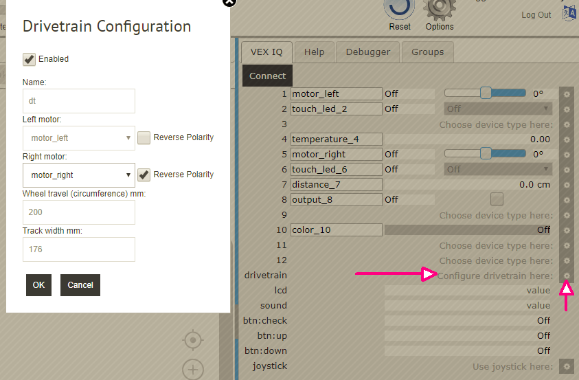Open settings gear for port 4 temperature_4
The height and width of the screenshot is (380, 579).
coord(567,139)
